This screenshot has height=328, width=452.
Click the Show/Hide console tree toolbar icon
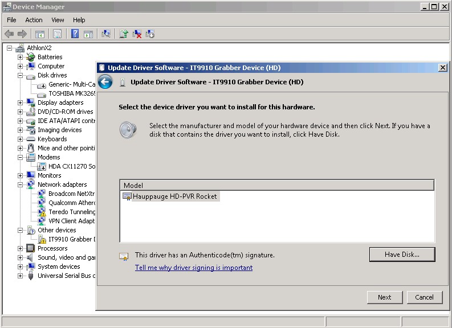tap(40, 34)
